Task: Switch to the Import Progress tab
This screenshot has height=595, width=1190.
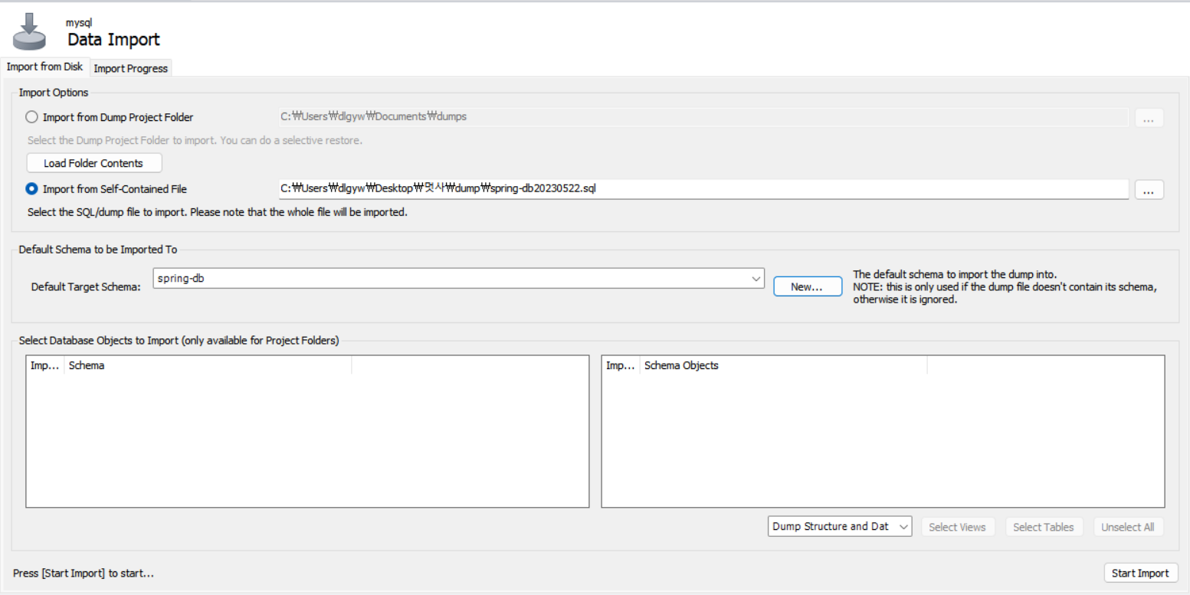Action: click(x=130, y=68)
